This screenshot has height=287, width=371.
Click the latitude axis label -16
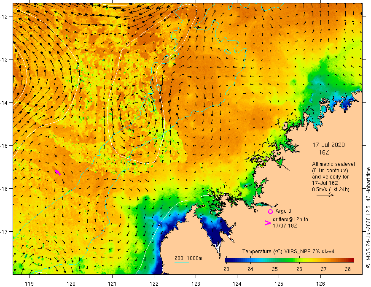[5, 189]
